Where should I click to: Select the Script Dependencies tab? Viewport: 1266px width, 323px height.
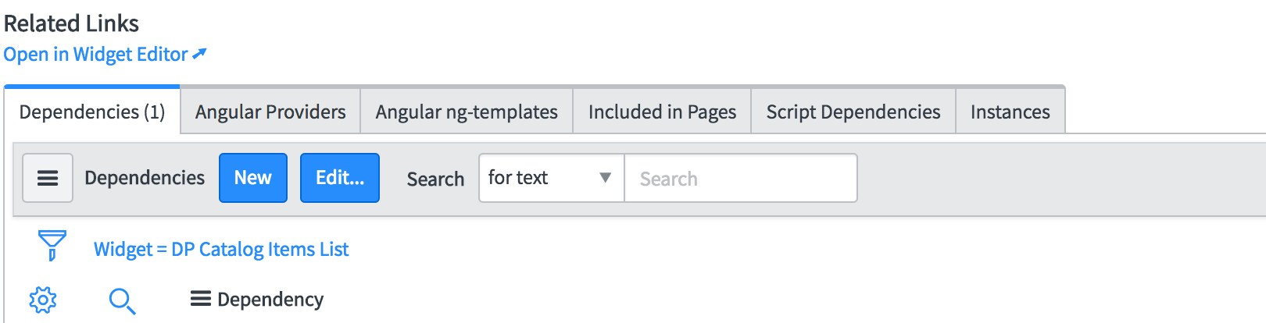click(x=853, y=112)
